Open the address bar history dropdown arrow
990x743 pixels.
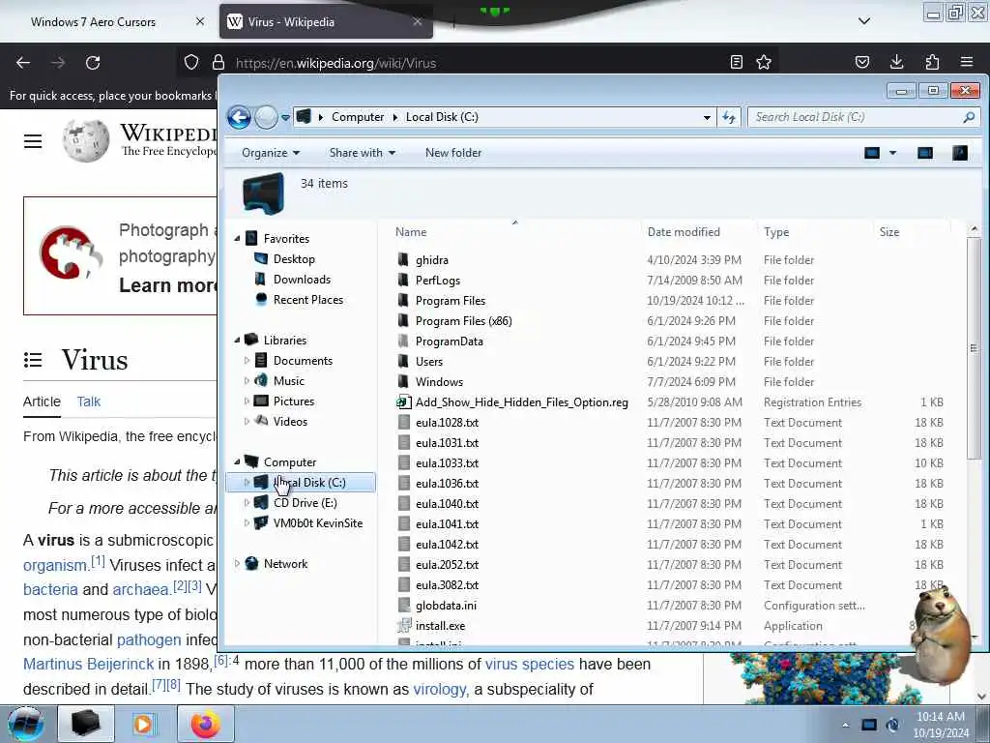707,117
